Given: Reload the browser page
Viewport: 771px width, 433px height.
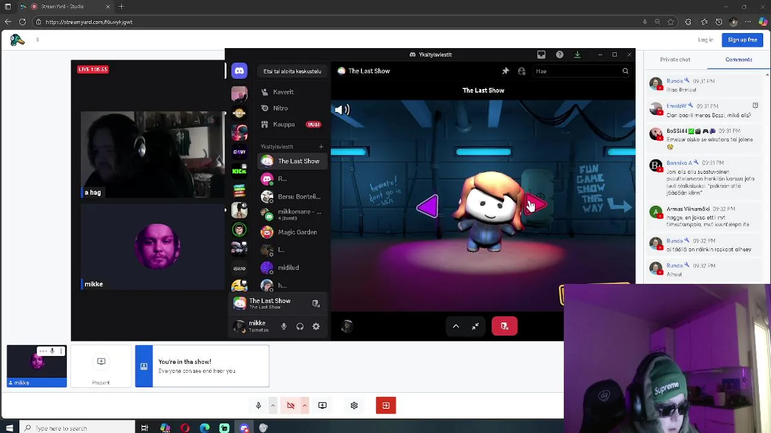Looking at the screenshot, I should 22,22.
